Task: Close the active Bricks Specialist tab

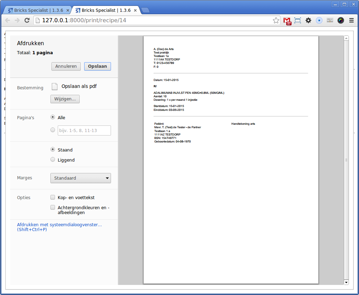Action: (135, 10)
